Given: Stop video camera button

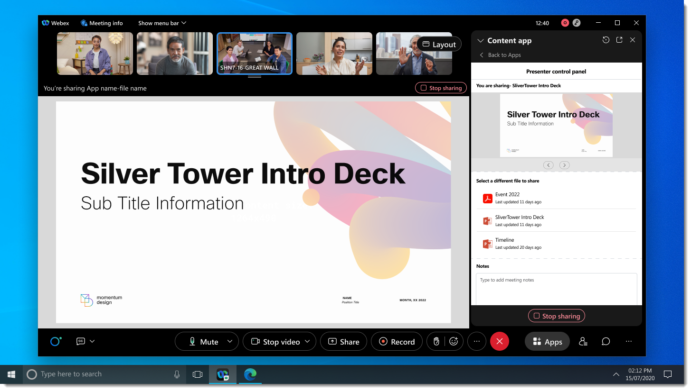Looking at the screenshot, I should click(x=275, y=342).
